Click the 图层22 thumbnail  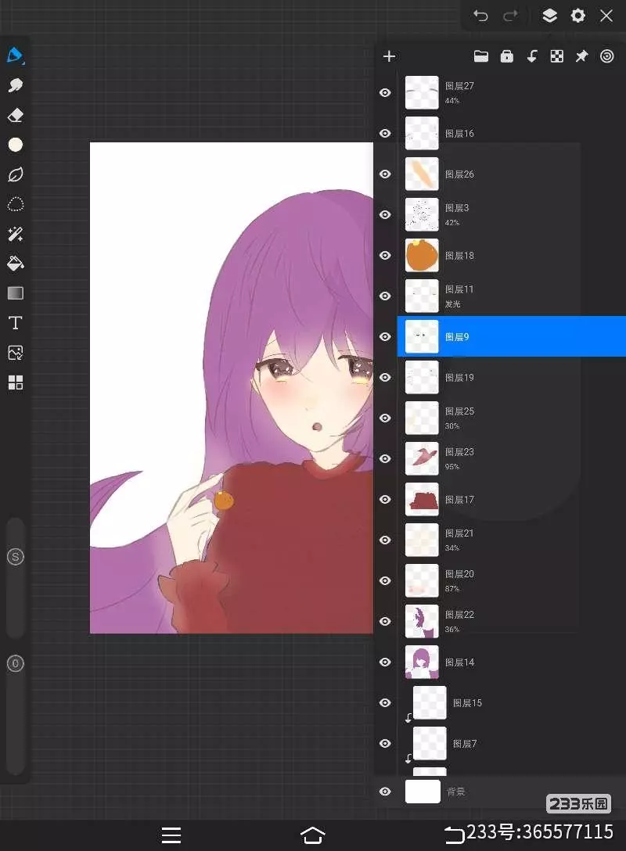(x=422, y=621)
